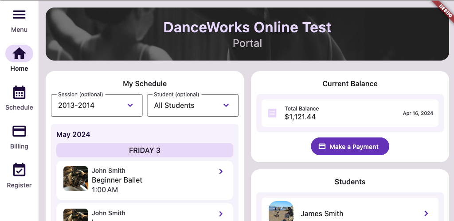Click the $1,121.44 total balance amount

click(300, 117)
